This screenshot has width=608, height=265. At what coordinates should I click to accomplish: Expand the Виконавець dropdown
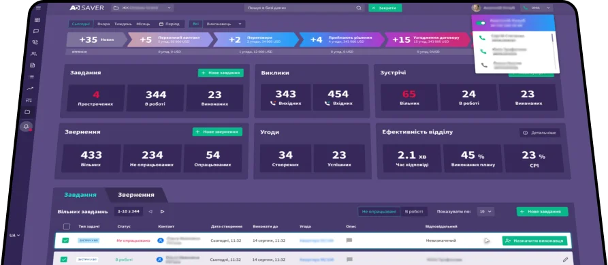click(224, 24)
